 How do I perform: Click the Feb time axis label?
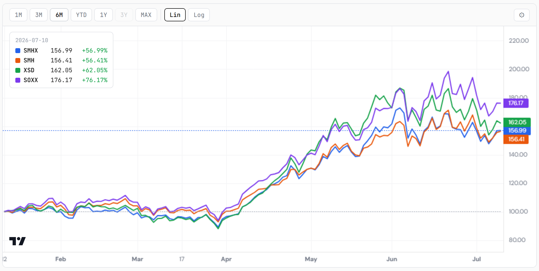pos(61,259)
